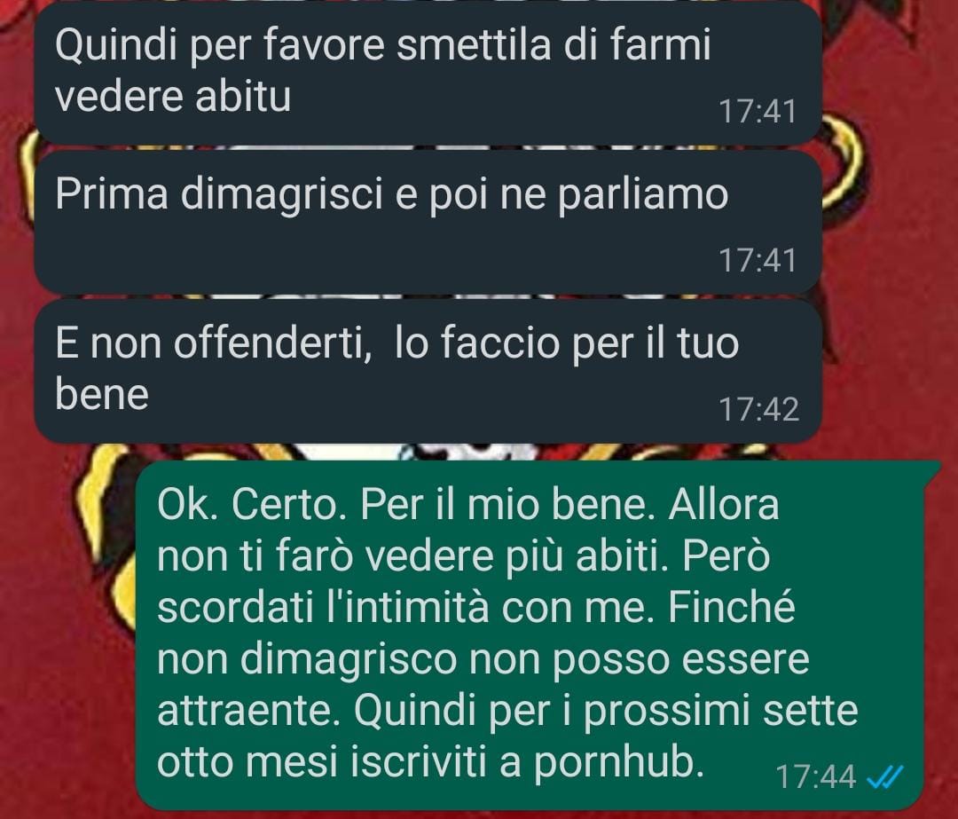Image resolution: width=958 pixels, height=819 pixels.
Task: Tap the blue double-check read receipt icon
Action: click(x=884, y=777)
